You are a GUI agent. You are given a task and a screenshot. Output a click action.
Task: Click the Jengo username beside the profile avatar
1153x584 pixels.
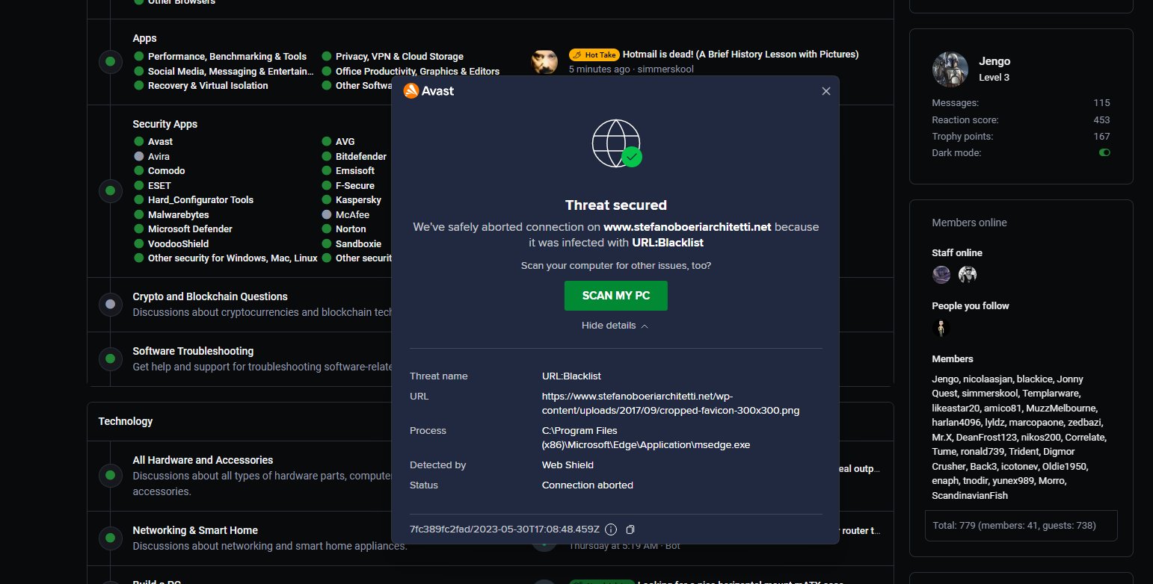994,61
